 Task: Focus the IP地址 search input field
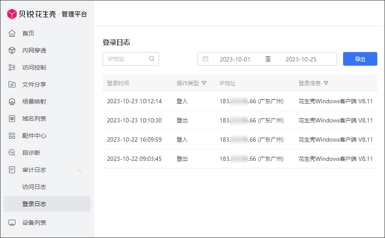pyautogui.click(x=126, y=59)
